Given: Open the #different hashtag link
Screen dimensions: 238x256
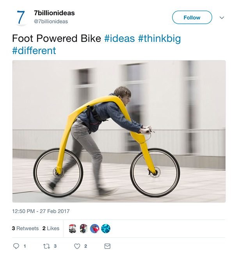Looking at the screenshot, I should tap(34, 50).
